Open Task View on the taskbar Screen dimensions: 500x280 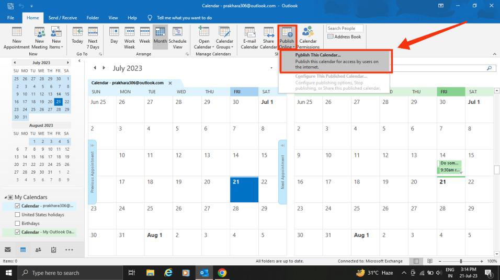click(x=131, y=273)
